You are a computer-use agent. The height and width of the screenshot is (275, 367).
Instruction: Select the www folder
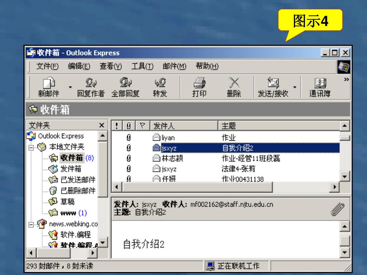coord(68,213)
